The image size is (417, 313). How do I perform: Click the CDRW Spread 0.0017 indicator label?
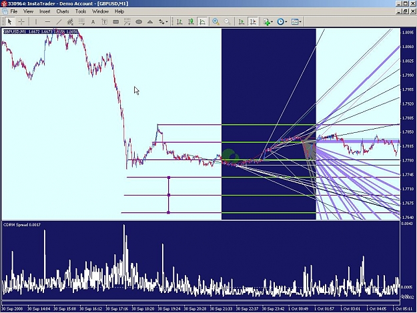[22, 225]
